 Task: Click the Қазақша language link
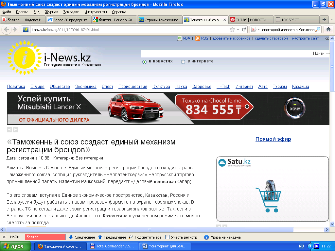[300, 86]
